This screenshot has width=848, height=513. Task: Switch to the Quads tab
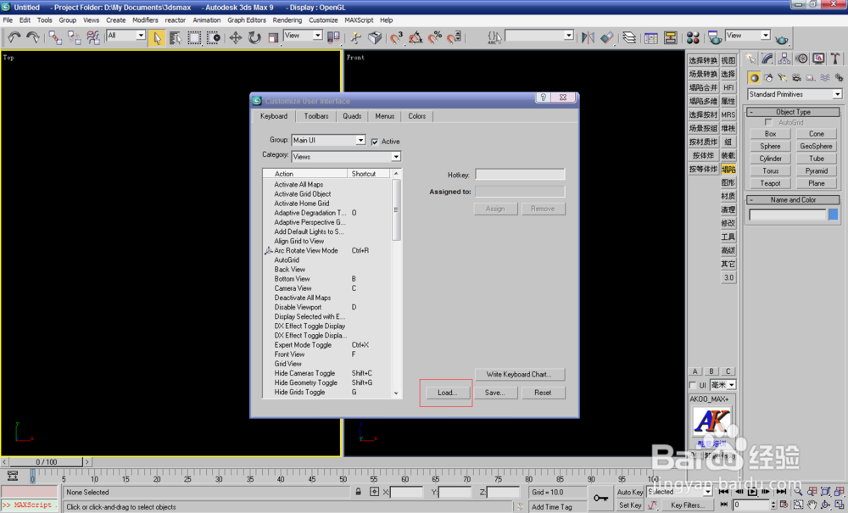(352, 116)
